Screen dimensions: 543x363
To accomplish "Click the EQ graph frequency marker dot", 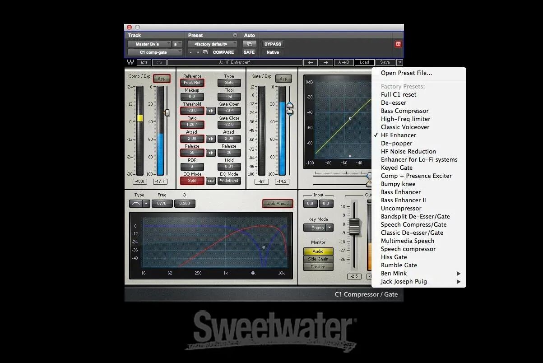I will pos(264,247).
